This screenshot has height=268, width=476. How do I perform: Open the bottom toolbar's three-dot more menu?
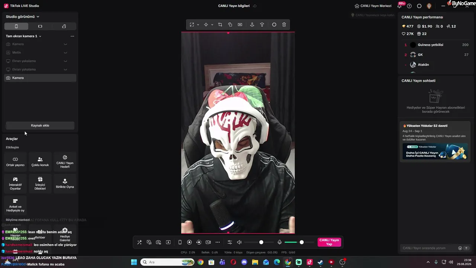point(218,242)
